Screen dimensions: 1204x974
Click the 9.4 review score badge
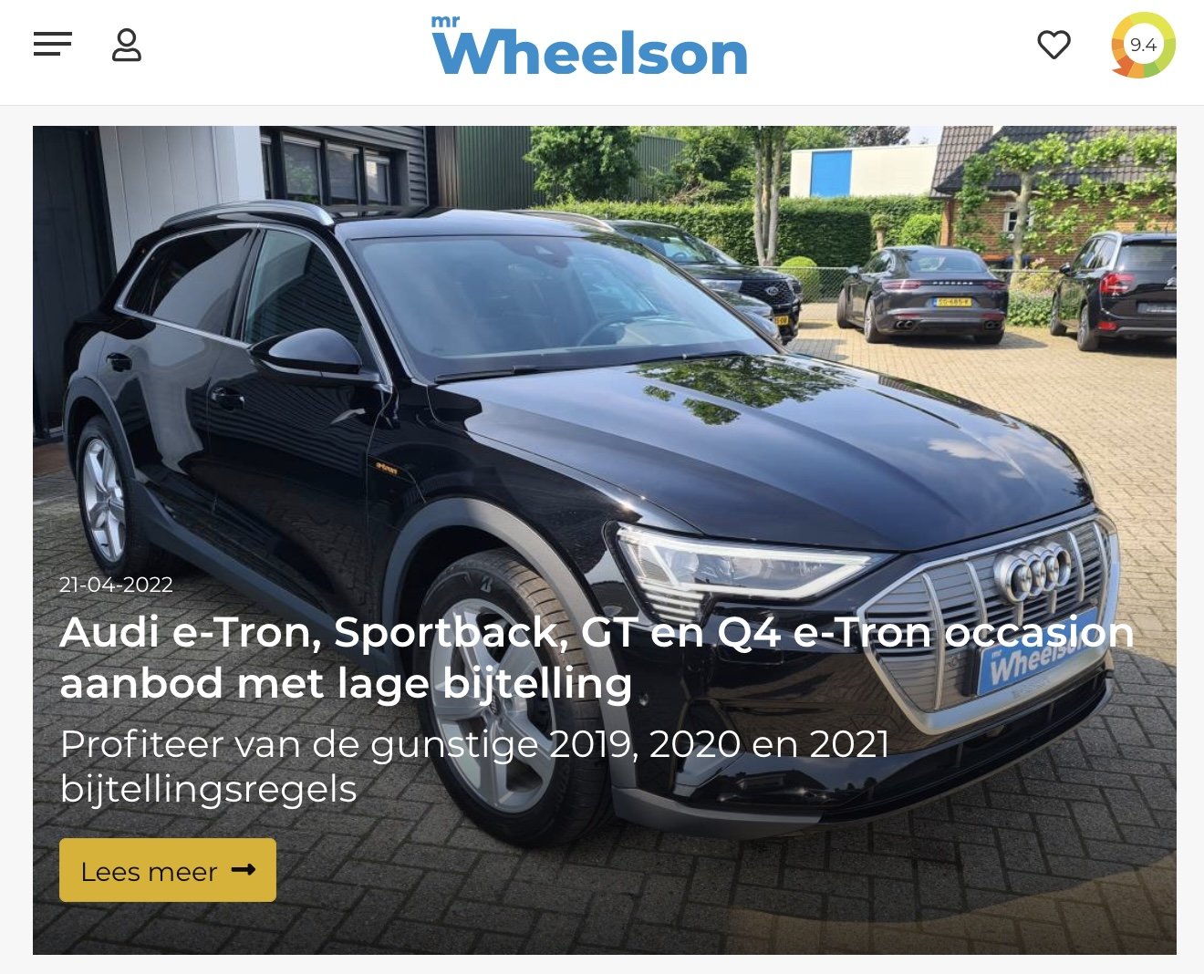click(x=1143, y=45)
